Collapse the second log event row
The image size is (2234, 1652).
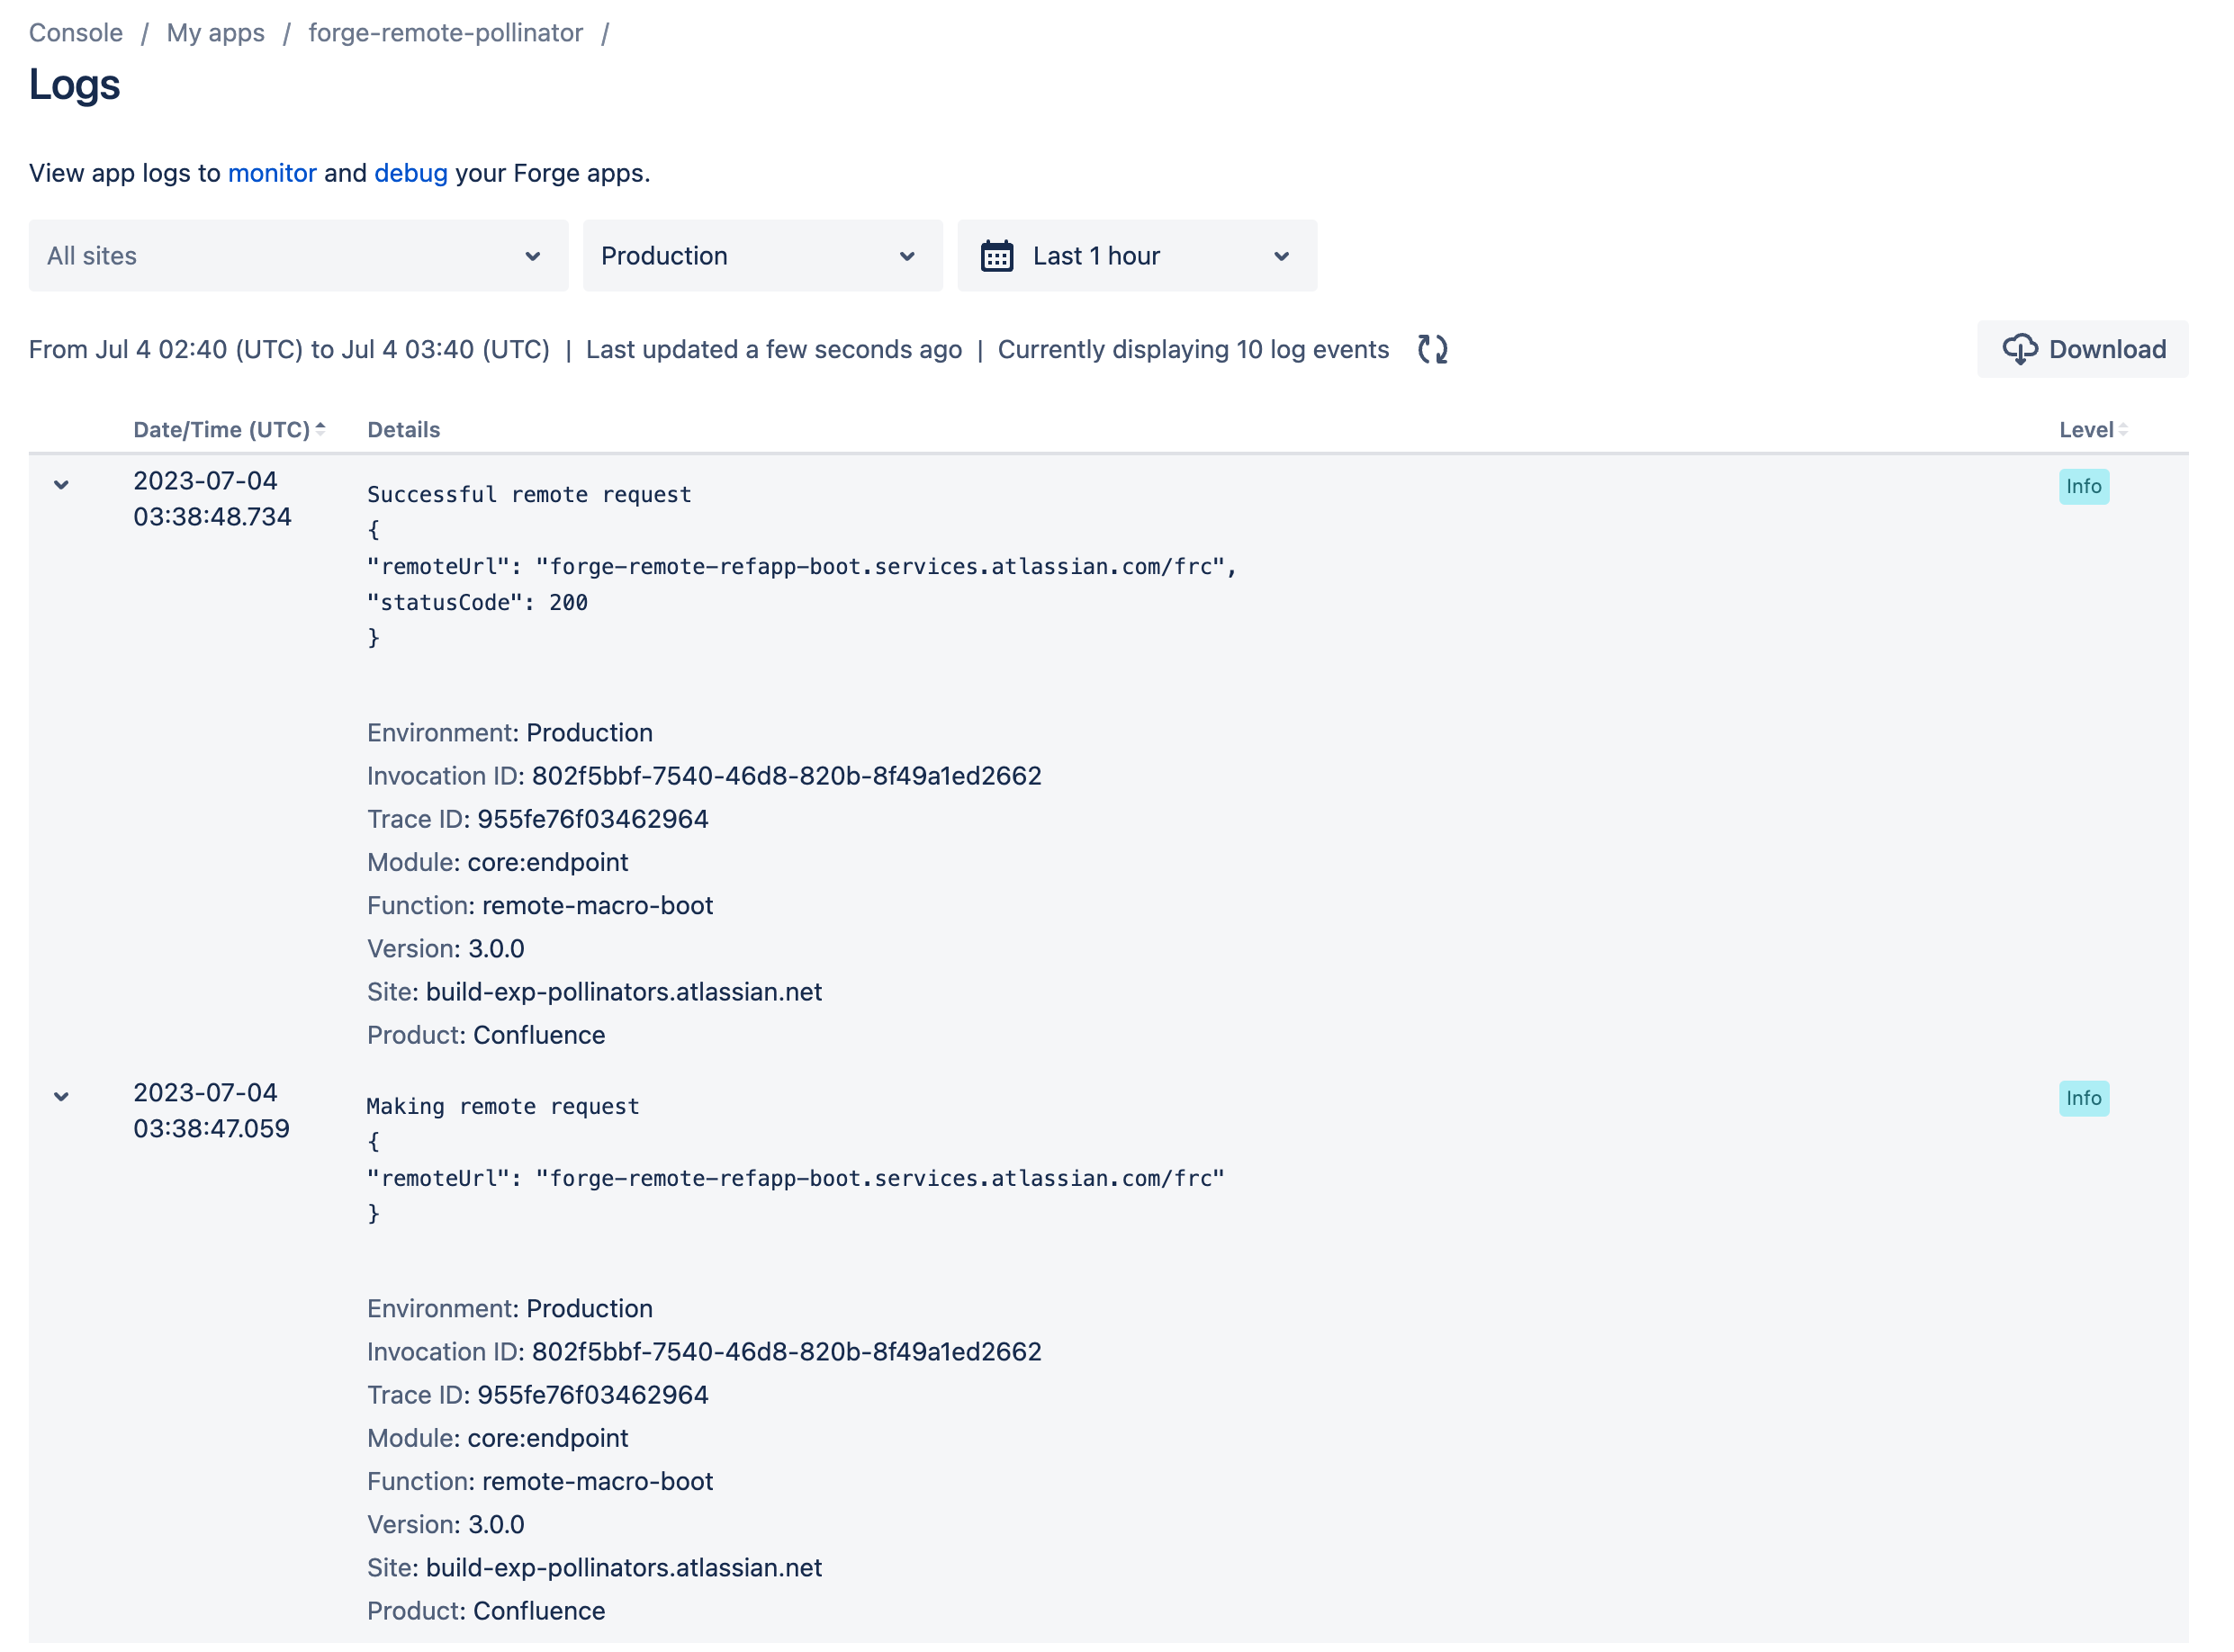coord(60,1095)
